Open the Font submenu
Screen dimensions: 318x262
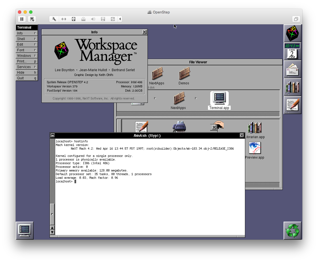(x=27, y=50)
